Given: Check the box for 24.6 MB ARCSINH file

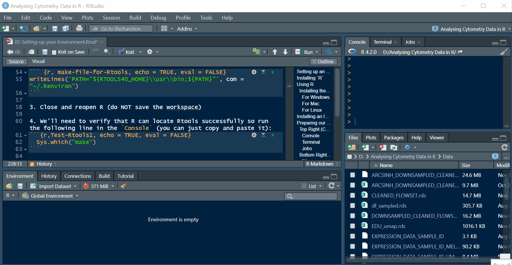Looking at the screenshot, I should coord(352,175).
